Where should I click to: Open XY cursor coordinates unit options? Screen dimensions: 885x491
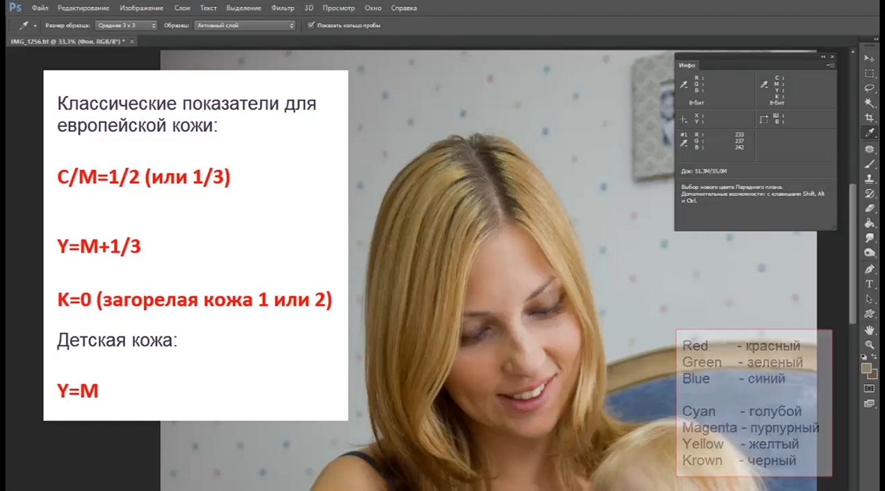pos(684,118)
